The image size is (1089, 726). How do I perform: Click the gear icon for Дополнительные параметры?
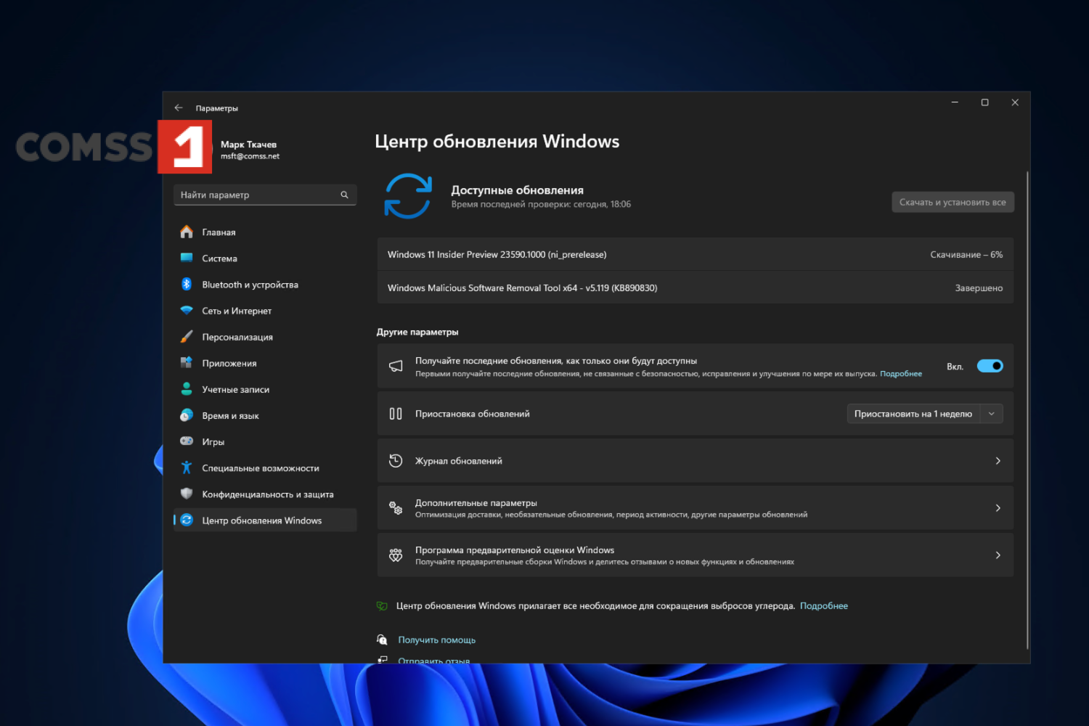396,508
